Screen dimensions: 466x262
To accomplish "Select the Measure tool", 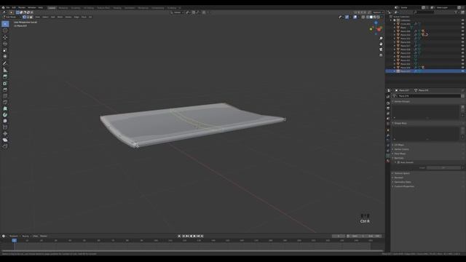I will click(5, 70).
